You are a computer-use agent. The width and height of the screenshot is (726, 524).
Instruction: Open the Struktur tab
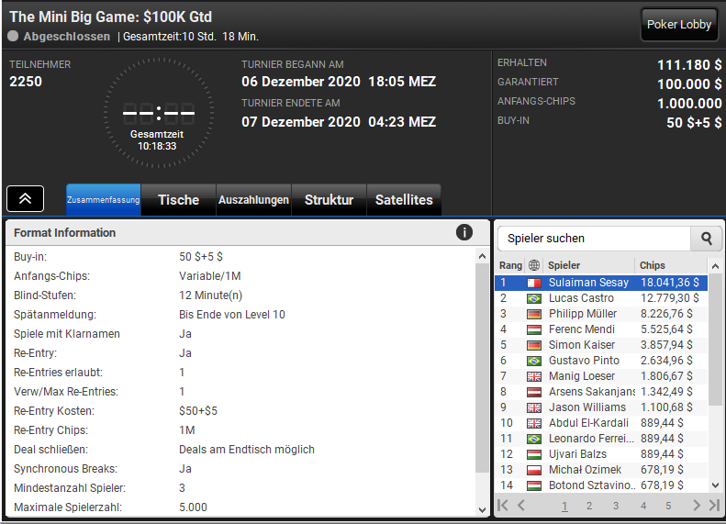(x=329, y=200)
